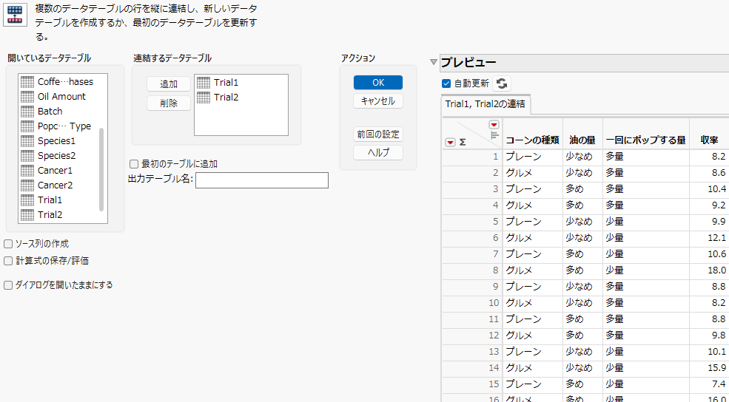Select the Popc… Type table icon
Image resolution: width=729 pixels, height=402 pixels.
pos(27,126)
